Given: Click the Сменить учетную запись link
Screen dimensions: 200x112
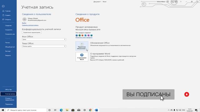Looking at the screenshot, I should pyautogui.click(x=30, y=25).
